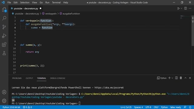Viewport: 194px width, 109px height.
Task: Open terminal launch profile dropdown
Action: pos(172,78)
